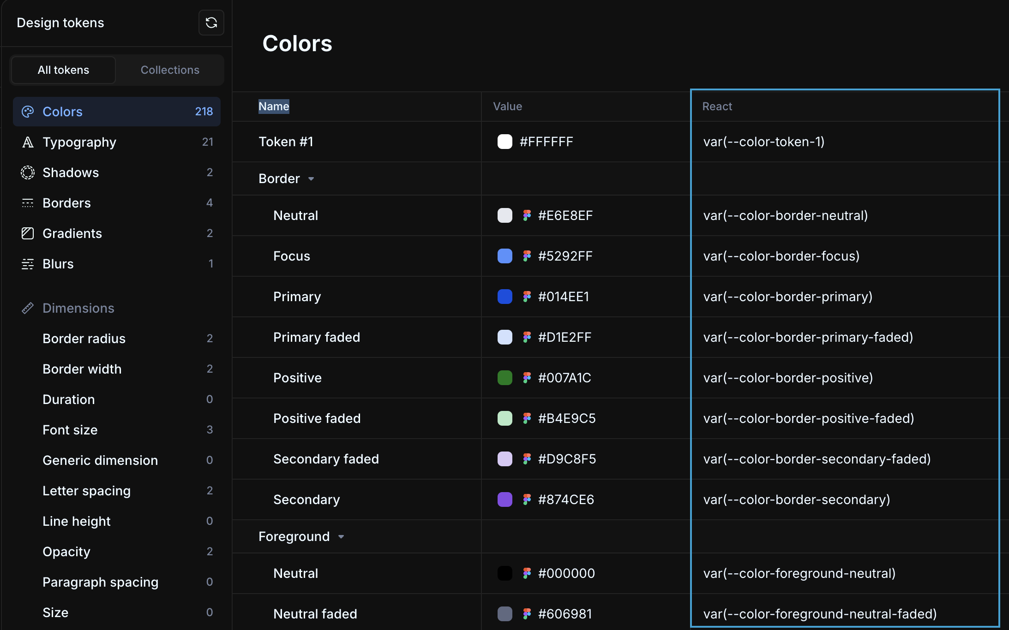Open Letter spacing dimension category

coord(86,491)
